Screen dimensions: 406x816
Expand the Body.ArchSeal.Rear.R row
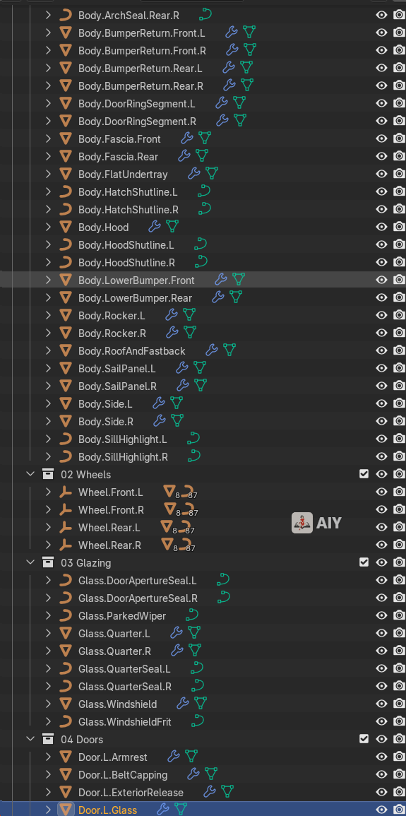coord(48,15)
